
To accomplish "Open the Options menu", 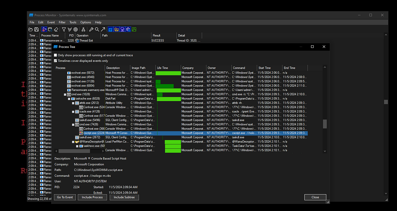I will [85, 22].
